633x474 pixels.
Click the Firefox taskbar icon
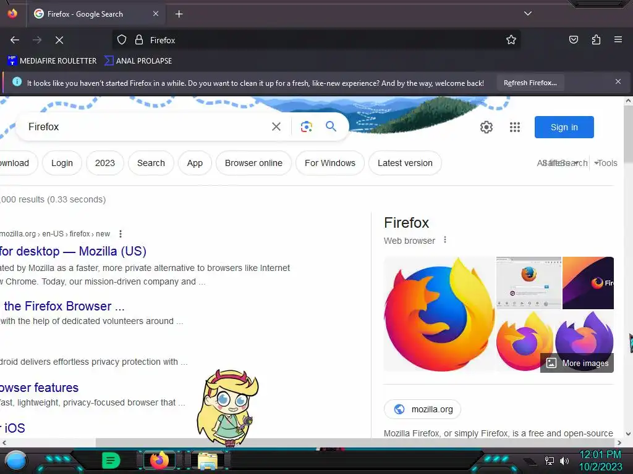[x=159, y=460]
